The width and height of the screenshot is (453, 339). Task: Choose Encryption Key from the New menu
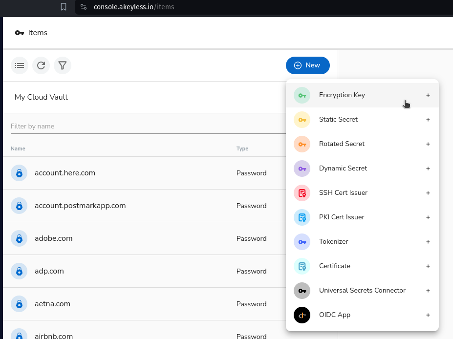(x=362, y=95)
